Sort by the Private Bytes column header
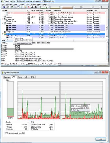 [40, 10]
